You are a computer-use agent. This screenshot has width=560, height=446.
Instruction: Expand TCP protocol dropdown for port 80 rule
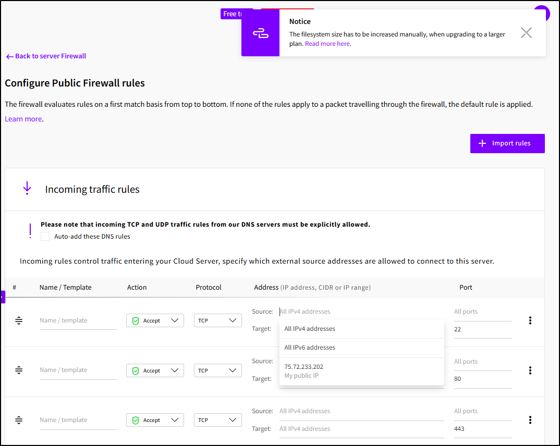tap(217, 370)
